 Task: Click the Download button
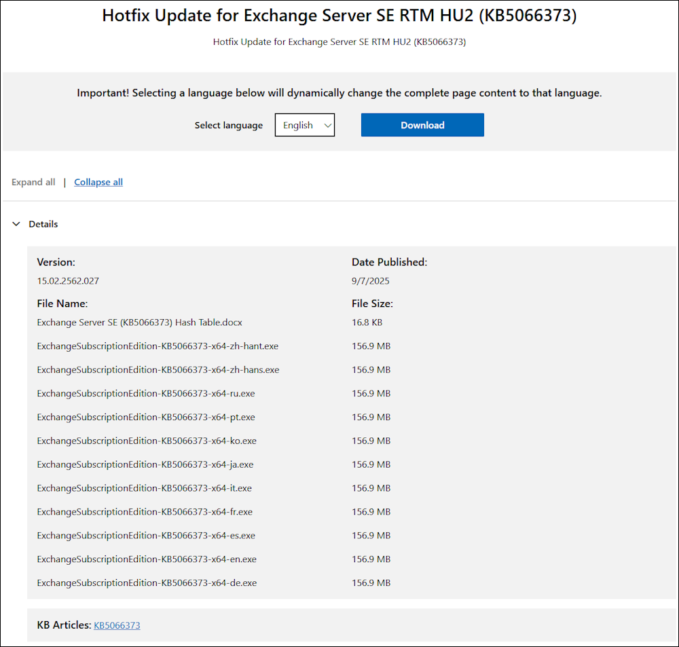pyautogui.click(x=422, y=125)
